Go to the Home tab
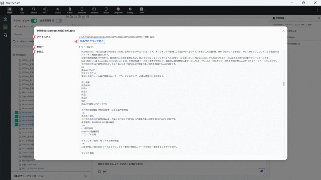This screenshot has height=180, width=321. [9, 10]
